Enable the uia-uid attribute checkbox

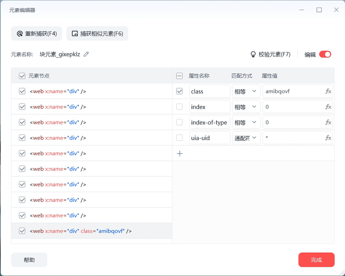click(179, 138)
